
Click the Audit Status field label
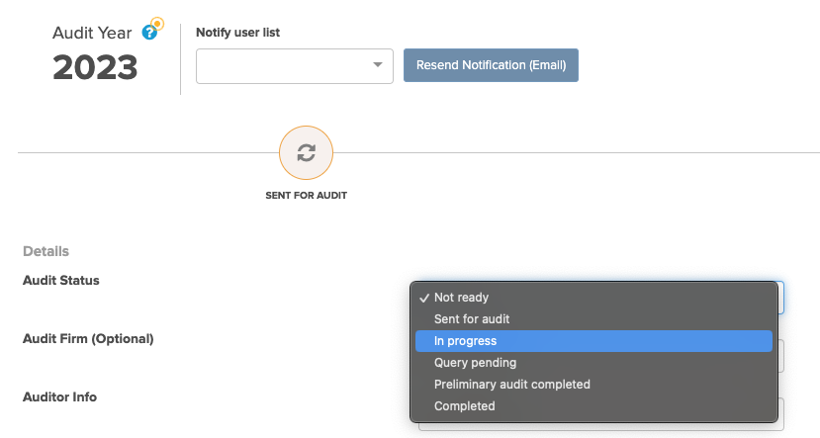61,281
